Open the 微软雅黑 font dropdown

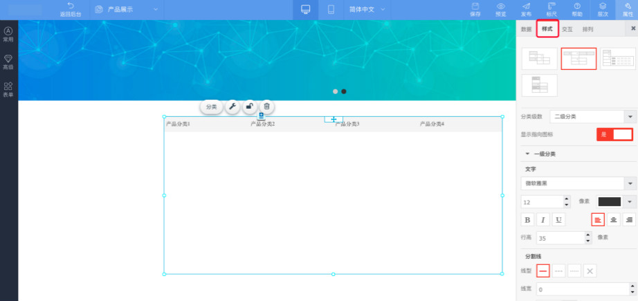pyautogui.click(x=578, y=183)
